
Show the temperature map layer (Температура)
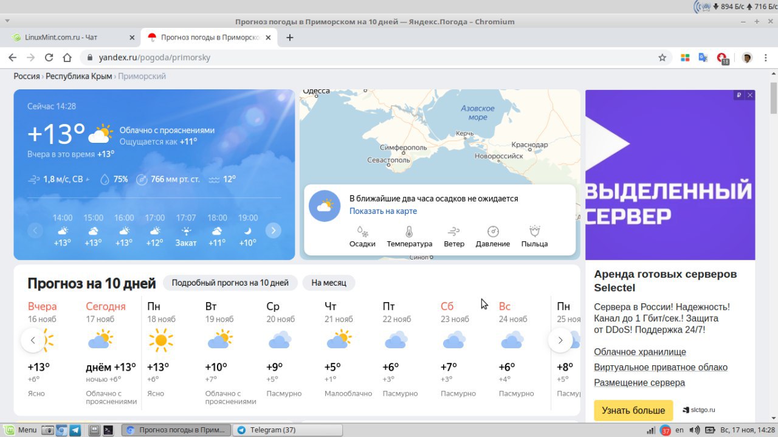(x=409, y=236)
